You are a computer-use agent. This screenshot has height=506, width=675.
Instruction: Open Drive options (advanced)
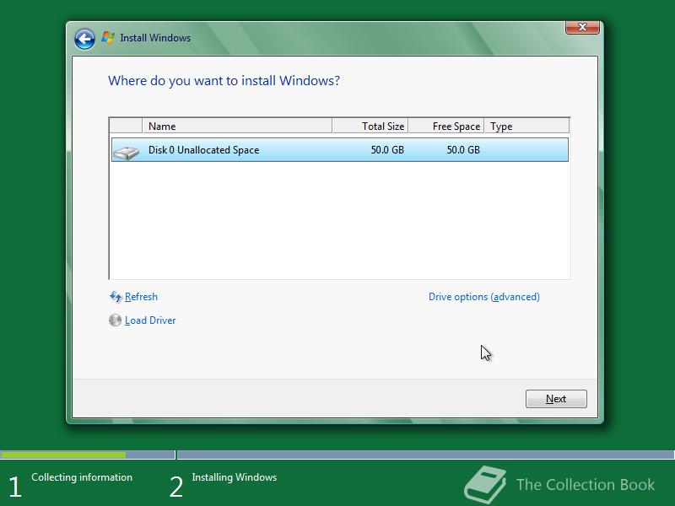483,297
